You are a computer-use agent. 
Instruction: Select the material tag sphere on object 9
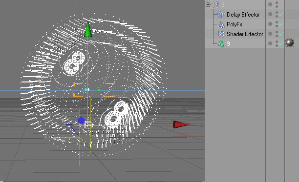[290, 43]
